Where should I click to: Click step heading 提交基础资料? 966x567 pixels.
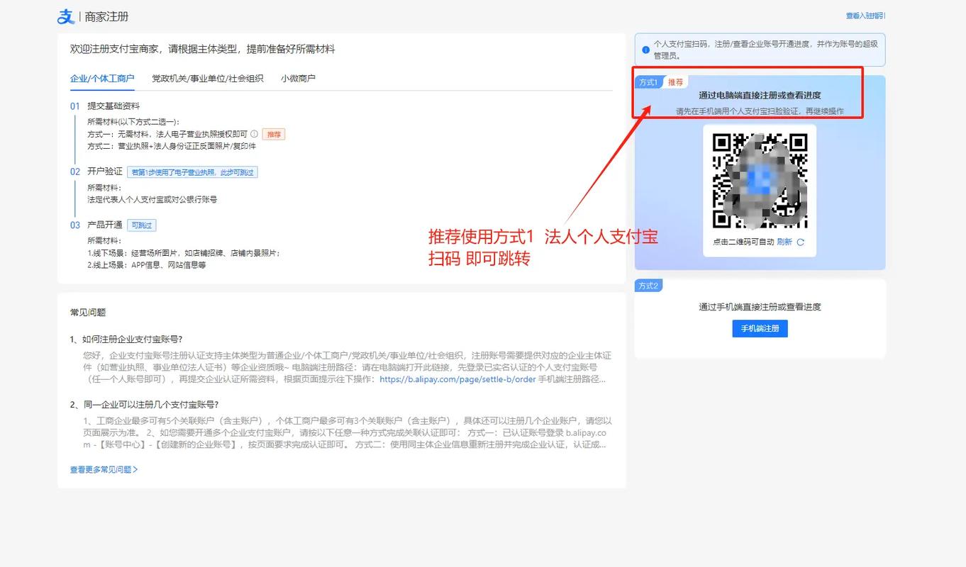[113, 106]
